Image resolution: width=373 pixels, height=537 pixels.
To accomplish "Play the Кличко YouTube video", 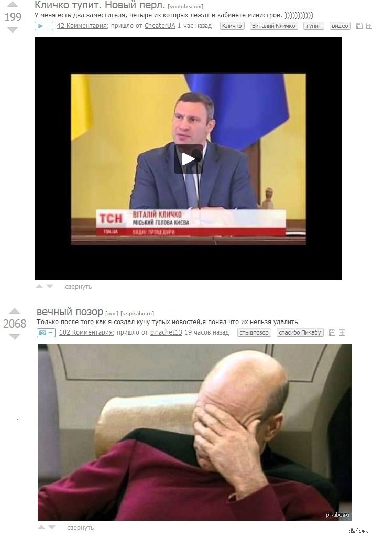I will (188, 159).
